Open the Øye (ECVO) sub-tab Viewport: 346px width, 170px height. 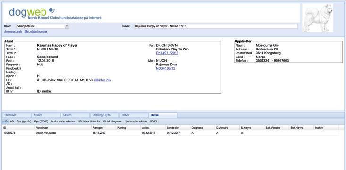click(41, 121)
